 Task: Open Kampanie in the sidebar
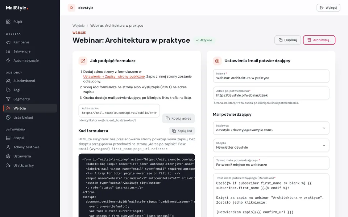pos(30,42)
